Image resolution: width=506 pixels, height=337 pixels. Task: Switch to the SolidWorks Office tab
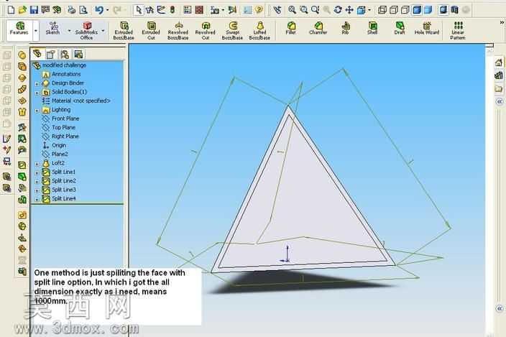pyautogui.click(x=86, y=31)
